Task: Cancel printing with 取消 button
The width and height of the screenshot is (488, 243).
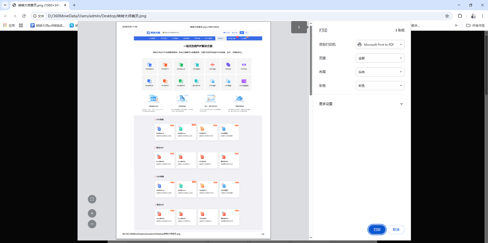Action: tap(396, 230)
